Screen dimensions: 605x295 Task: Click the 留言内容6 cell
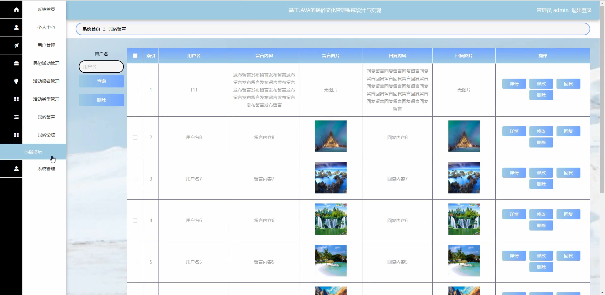click(x=264, y=220)
